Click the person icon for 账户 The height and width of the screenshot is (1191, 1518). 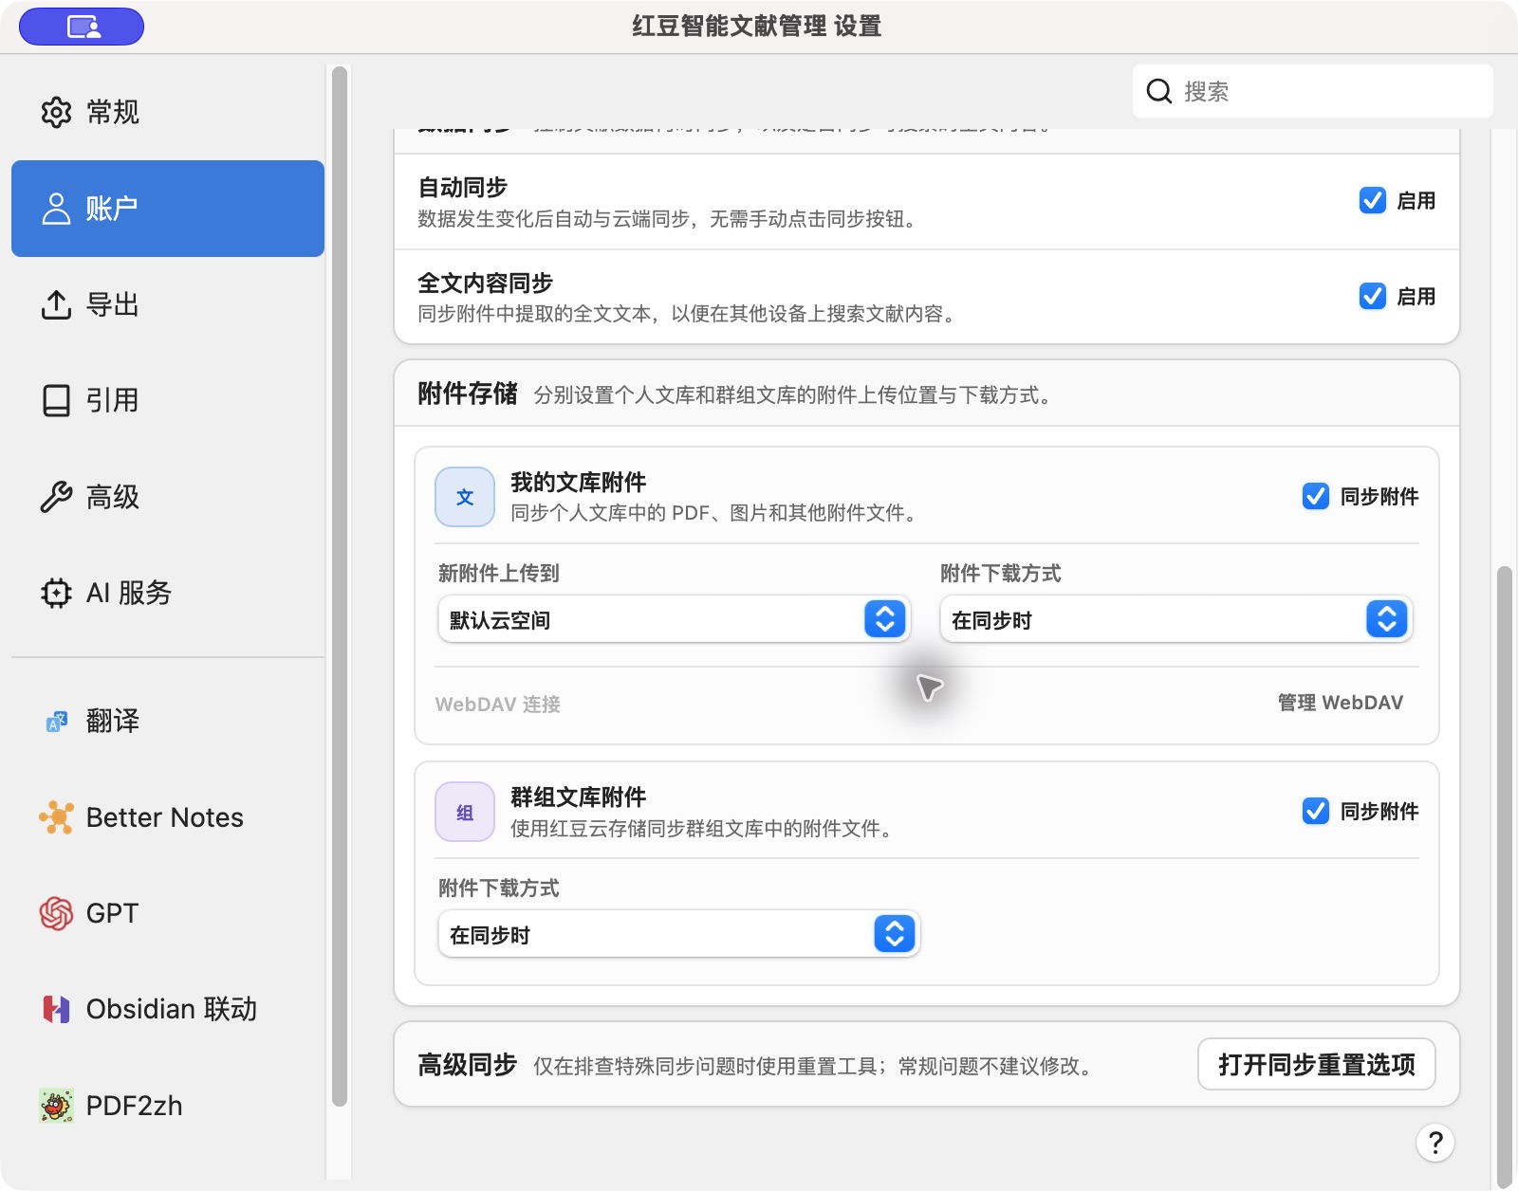pos(56,209)
